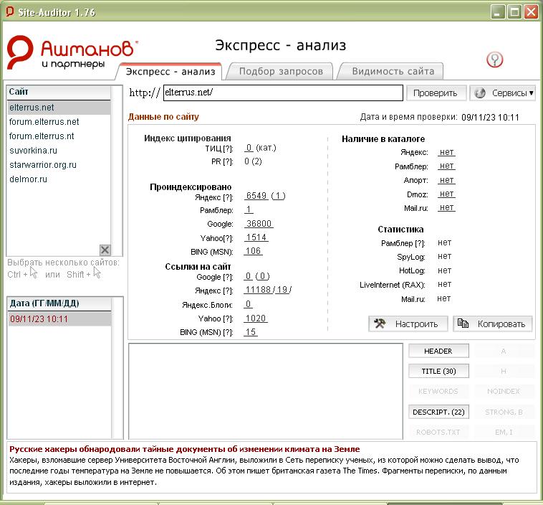
Task: Open Google indexed pages link 36800
Action: [259, 224]
